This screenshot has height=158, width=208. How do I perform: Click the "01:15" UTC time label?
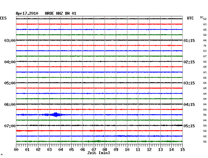tap(189, 40)
